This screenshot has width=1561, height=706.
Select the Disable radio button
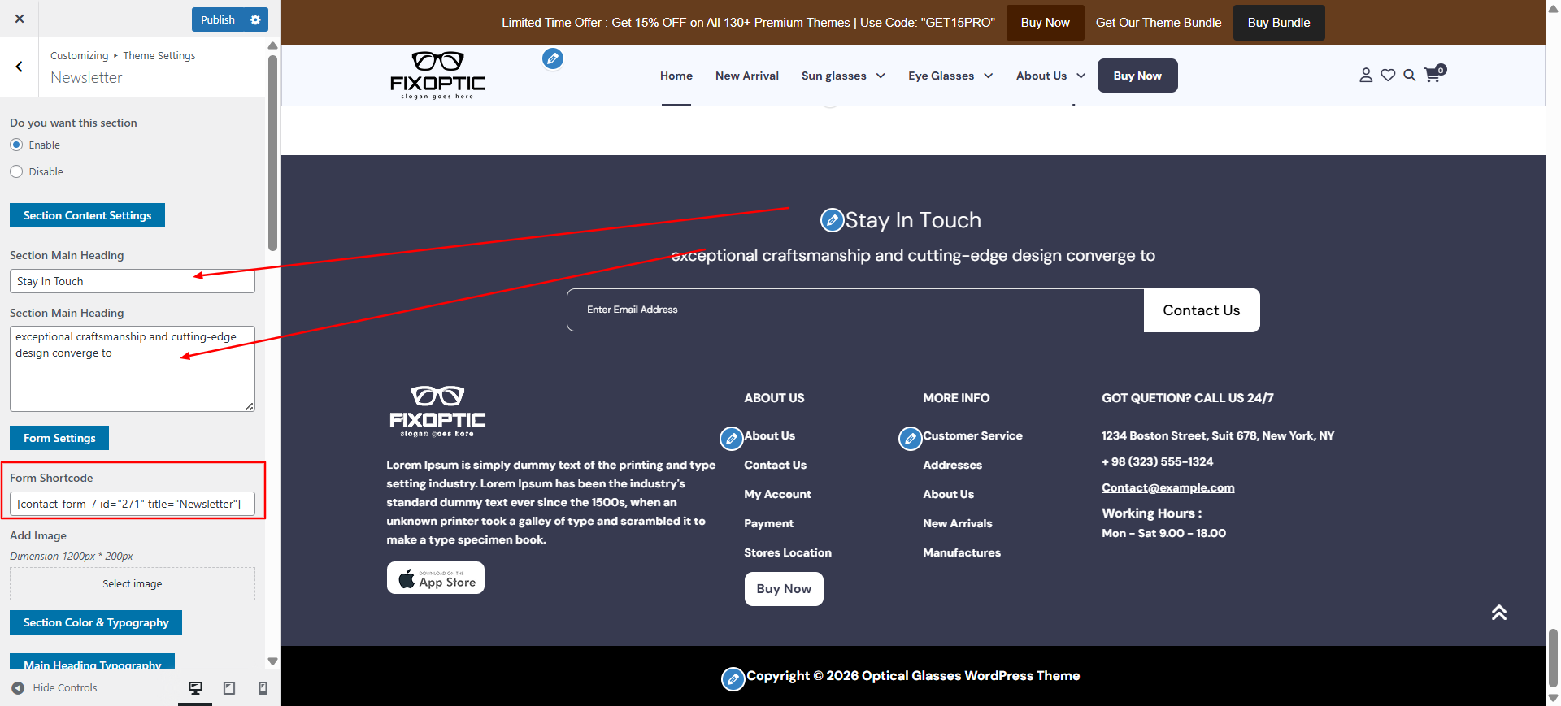pos(16,171)
